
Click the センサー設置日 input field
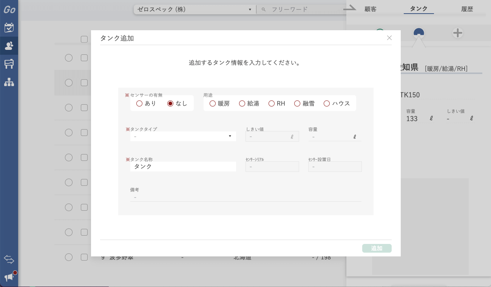335,167
